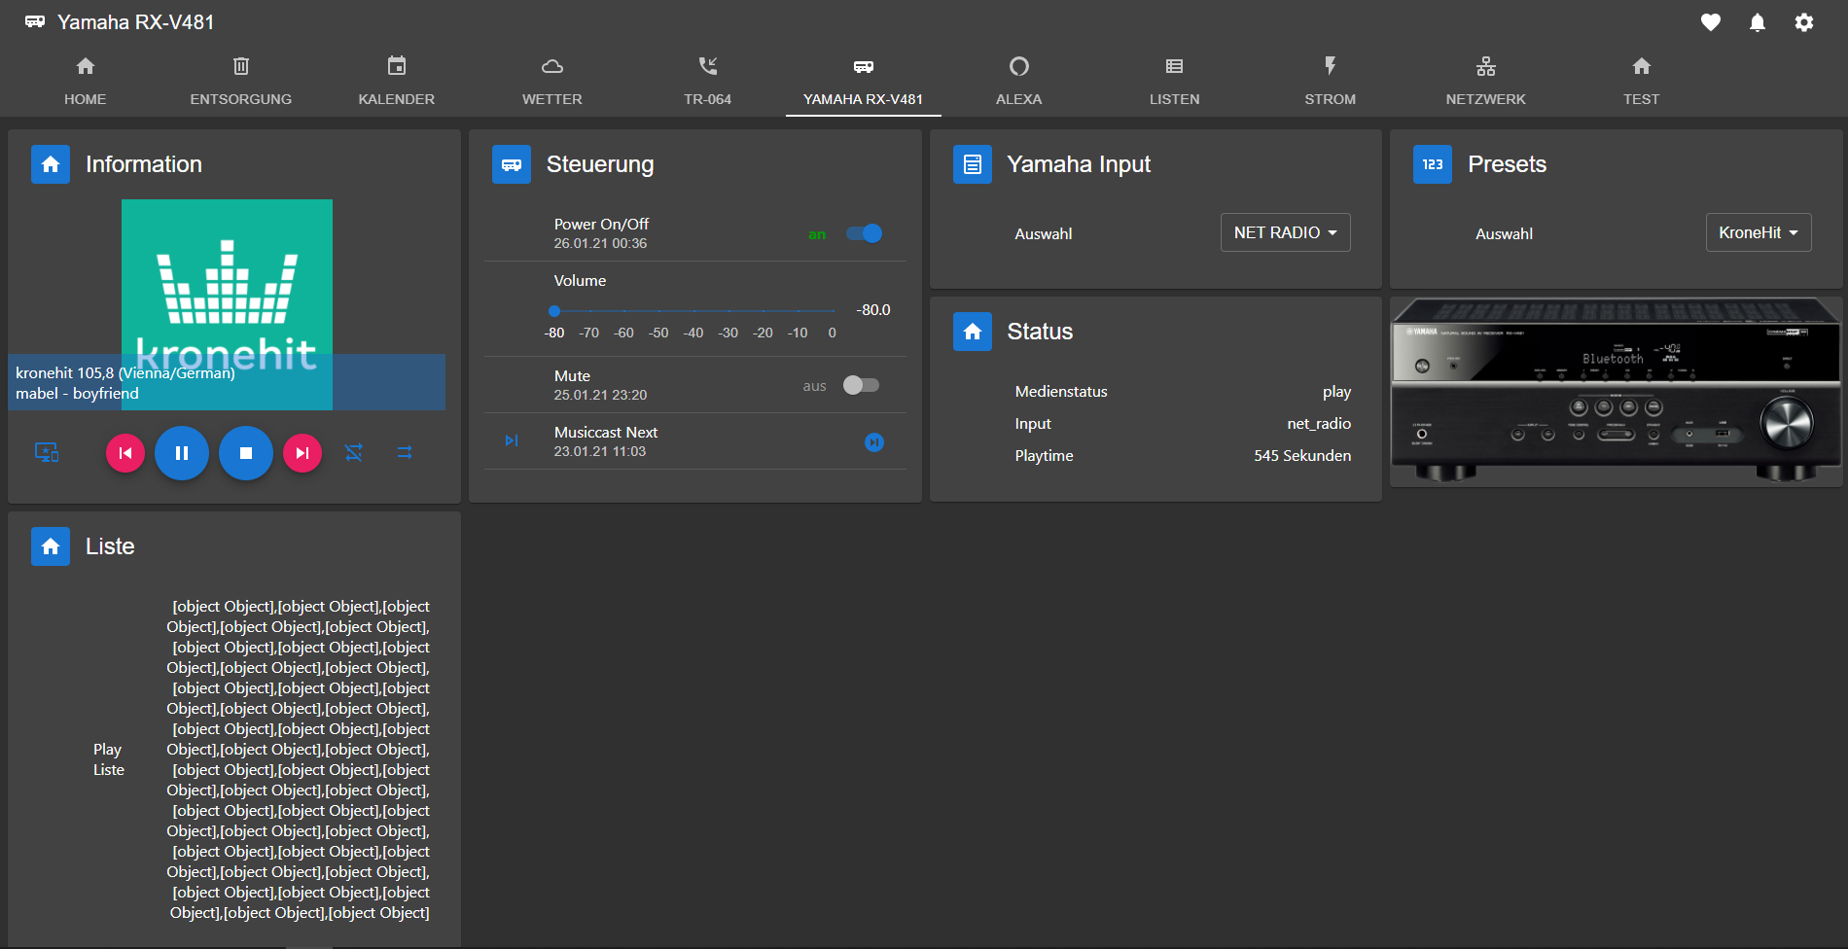Turn off the Power On/Off switch
This screenshot has height=949, width=1848.
[864, 233]
